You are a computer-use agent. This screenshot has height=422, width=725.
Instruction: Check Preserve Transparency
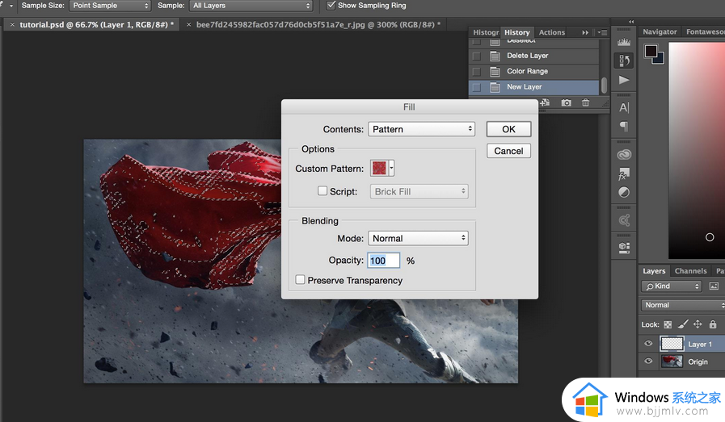tap(300, 280)
